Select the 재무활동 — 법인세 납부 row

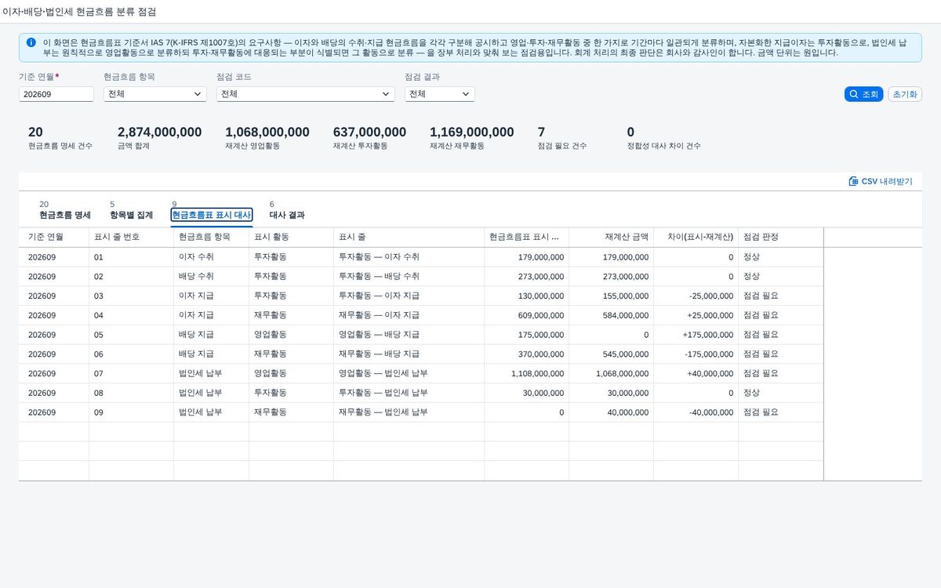pyautogui.click(x=421, y=412)
